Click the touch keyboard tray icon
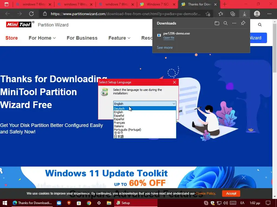 click(233, 203)
